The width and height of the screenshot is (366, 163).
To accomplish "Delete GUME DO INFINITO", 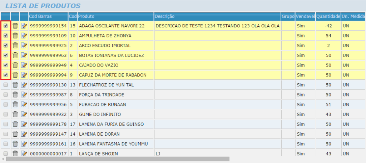I will tap(15, 114).
